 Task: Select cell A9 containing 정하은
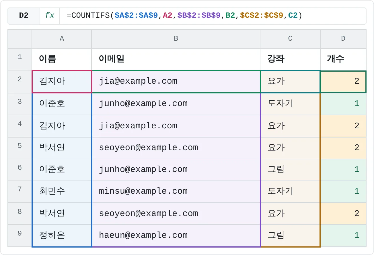click(62, 236)
